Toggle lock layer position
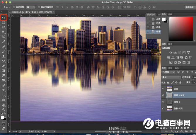 [176, 83]
